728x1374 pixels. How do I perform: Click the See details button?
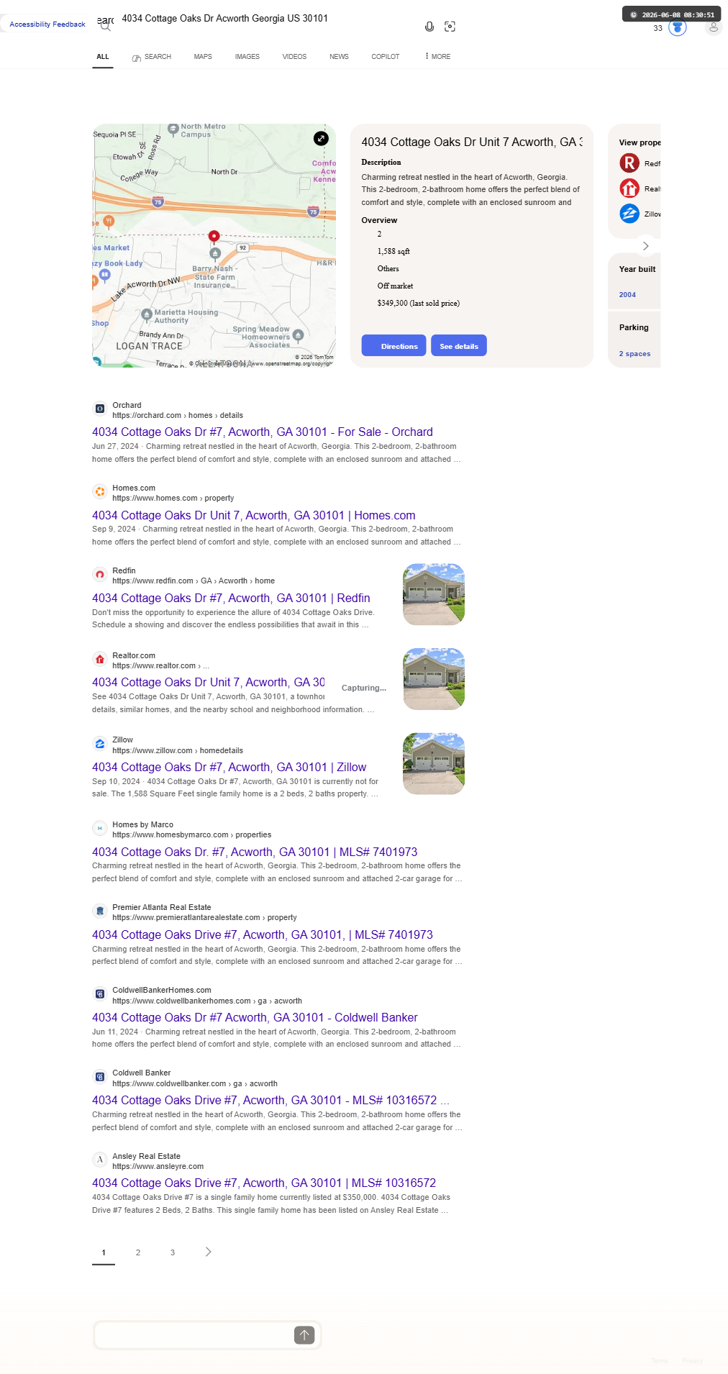[459, 345]
